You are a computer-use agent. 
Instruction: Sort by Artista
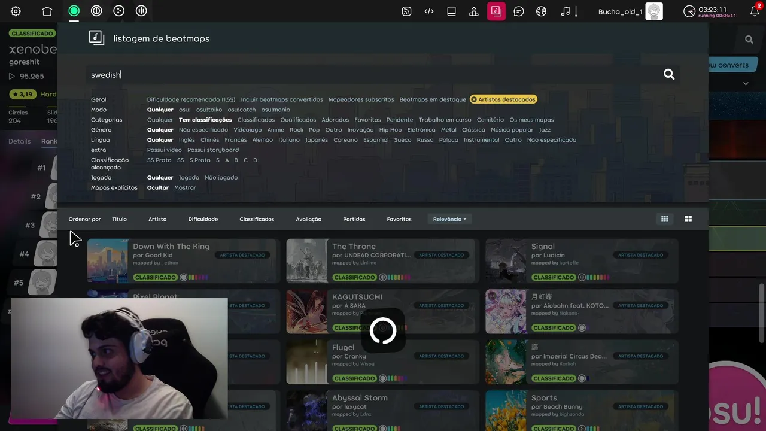click(x=157, y=219)
